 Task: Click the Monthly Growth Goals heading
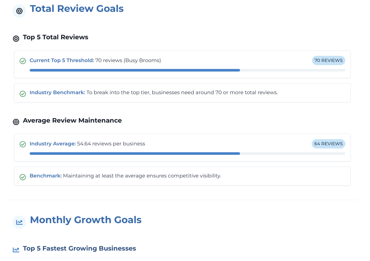pos(85,220)
